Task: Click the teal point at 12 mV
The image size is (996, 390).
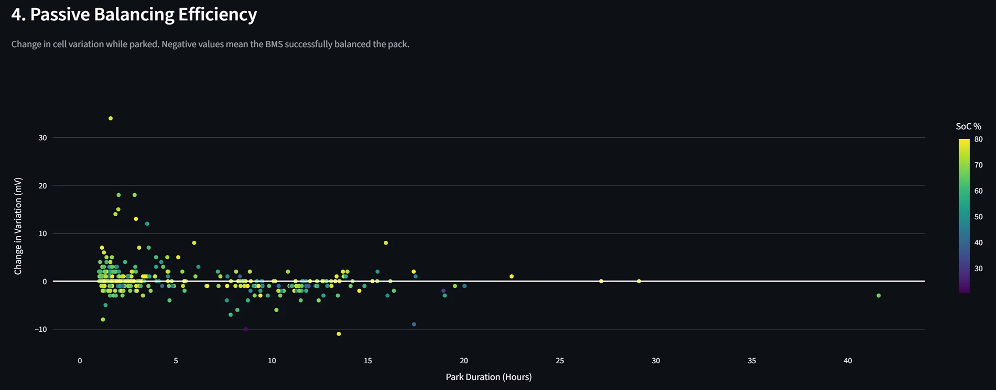Action: tap(147, 224)
